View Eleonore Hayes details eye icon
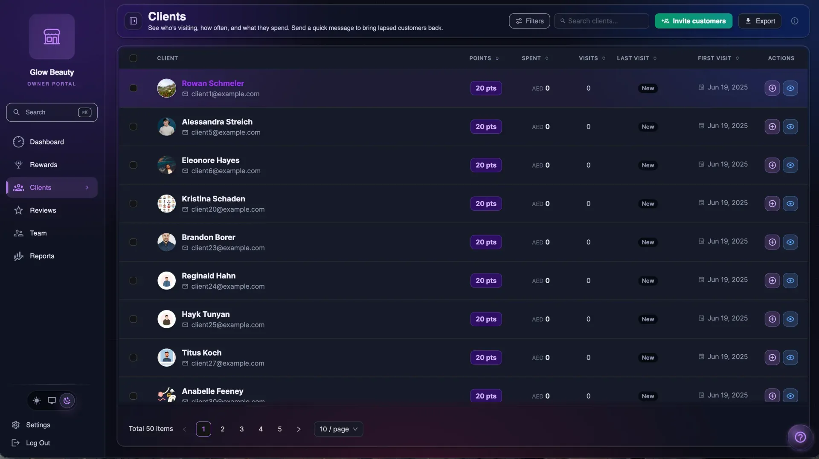This screenshot has height=459, width=819. tap(790, 165)
